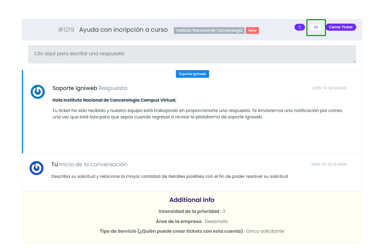388x248 pixels.
Task: Click the 'Additional info' heading
Action: [x=192, y=200]
